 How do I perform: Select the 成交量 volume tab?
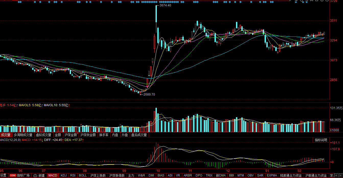point(6,135)
